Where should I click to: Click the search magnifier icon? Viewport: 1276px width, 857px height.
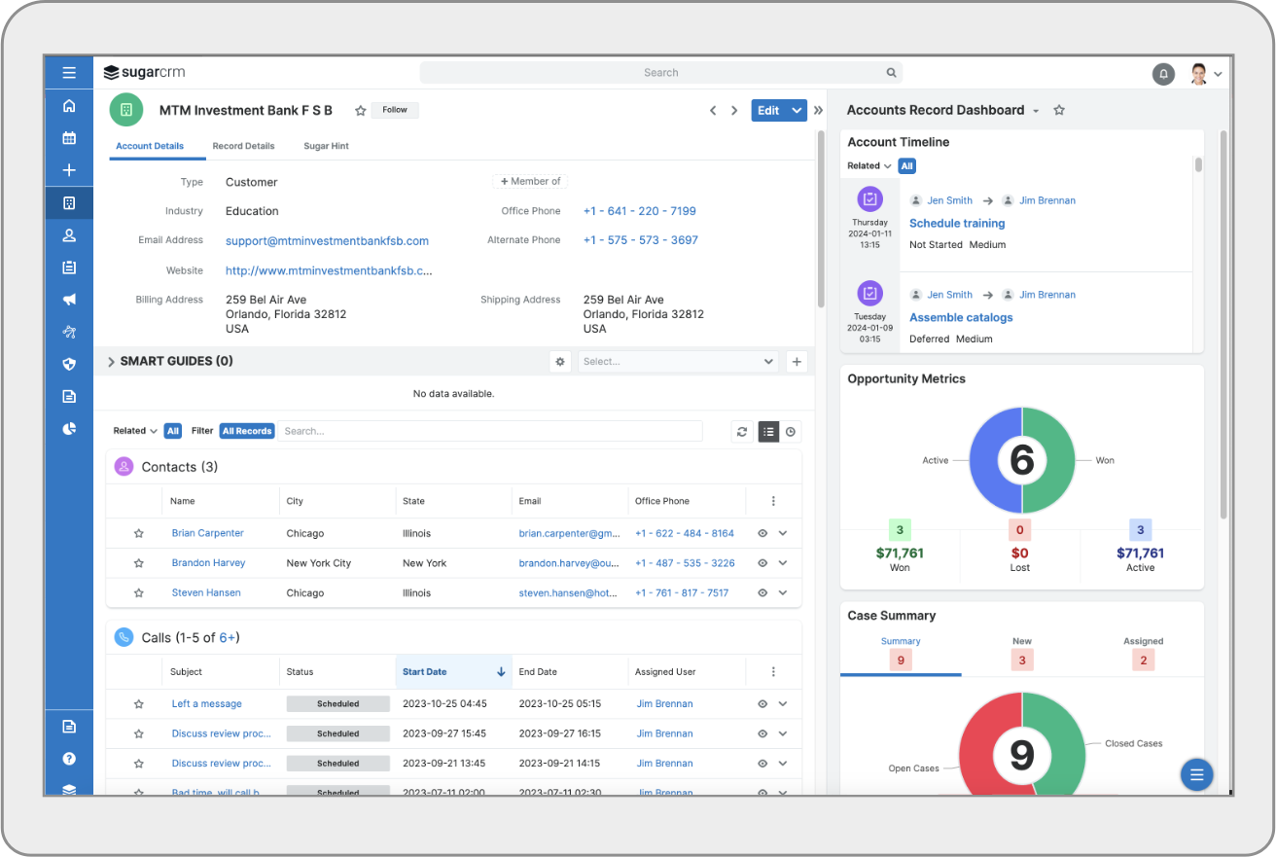(x=891, y=73)
